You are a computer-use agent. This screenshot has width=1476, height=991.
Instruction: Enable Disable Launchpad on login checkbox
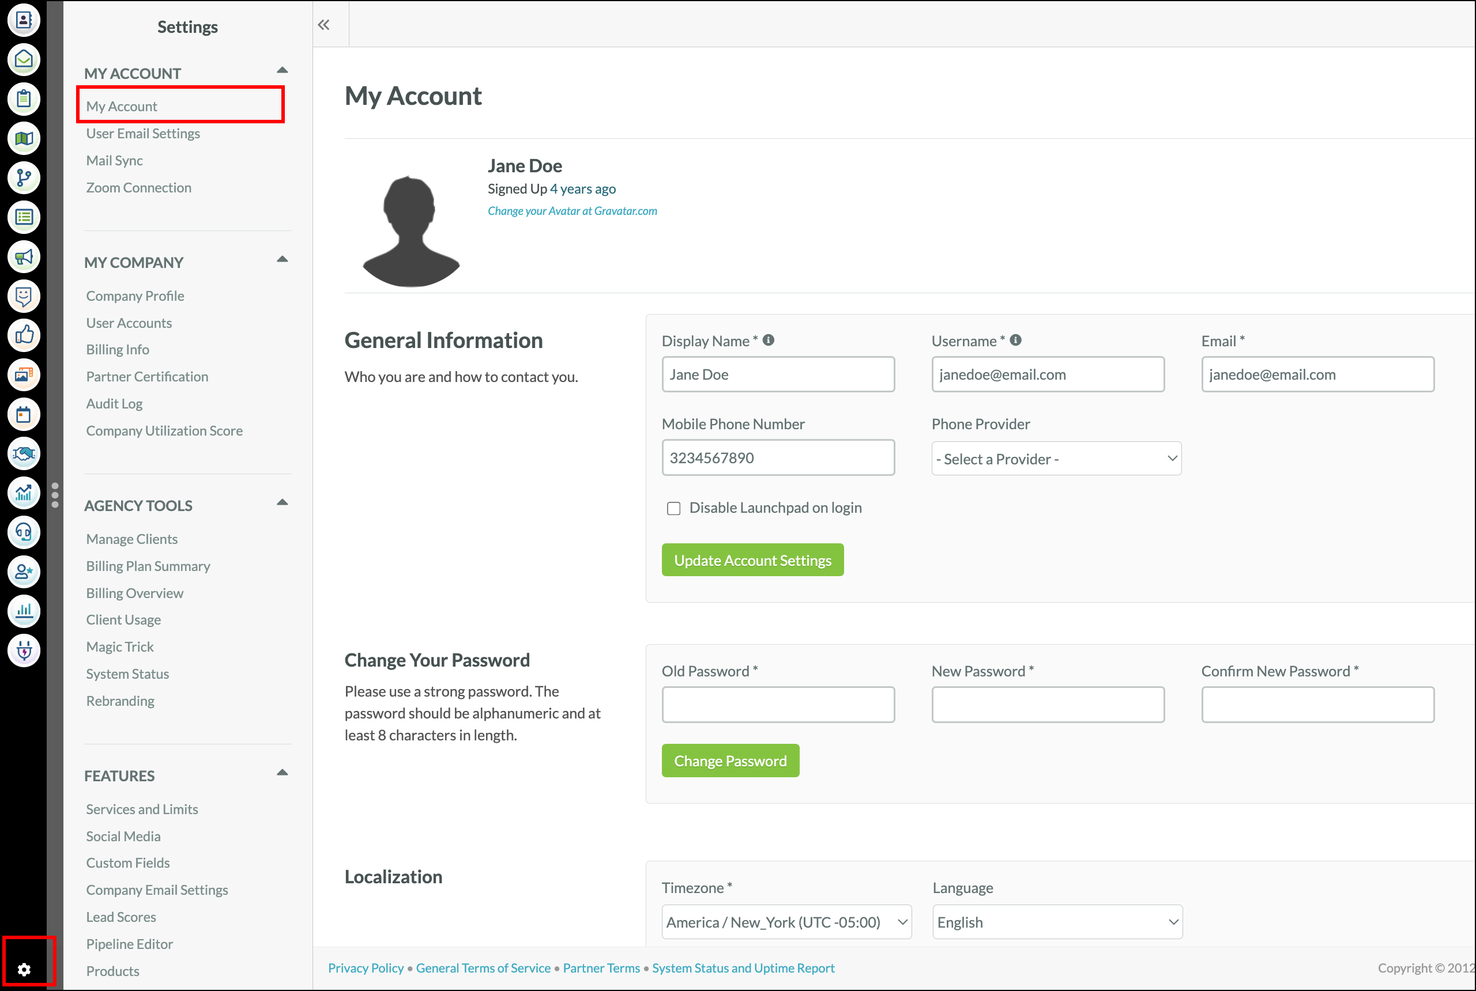[673, 508]
